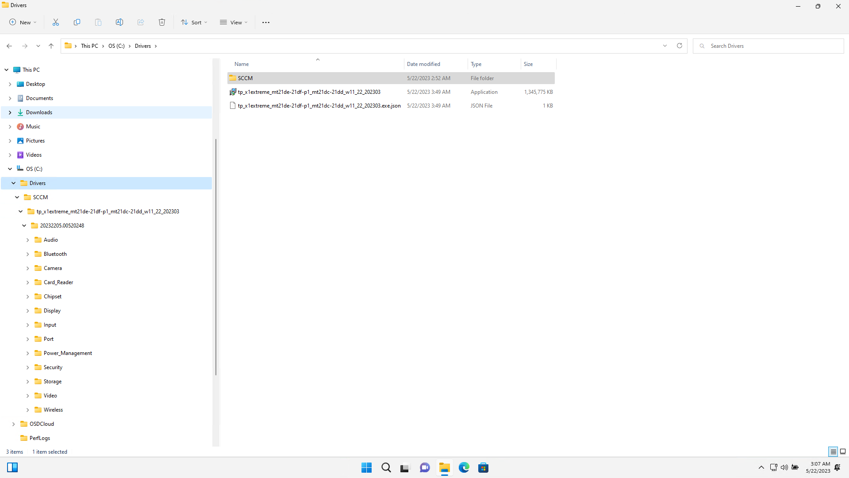Open Microsoft Edge from the taskbar
Image resolution: width=849 pixels, height=478 pixels.
click(464, 467)
